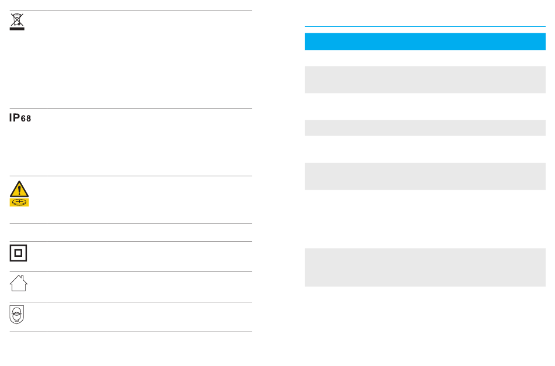The image size is (555, 366).
Task: Click the solid blue table header bar
Action: (x=425, y=41)
